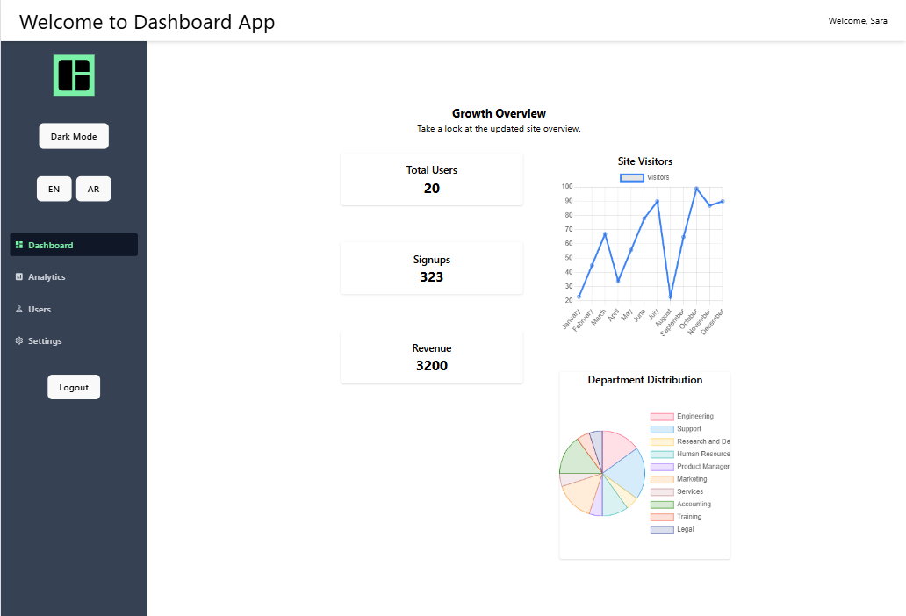Screen dimensions: 906x616
Task: Click the Total Users stat card
Action: pyautogui.click(x=431, y=179)
